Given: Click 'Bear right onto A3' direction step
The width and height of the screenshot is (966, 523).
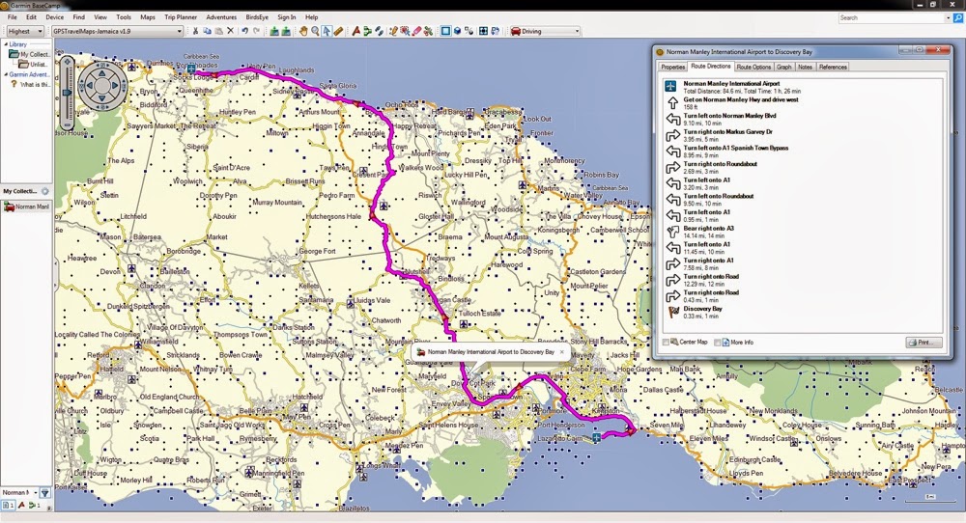Looking at the screenshot, I should pyautogui.click(x=708, y=229).
